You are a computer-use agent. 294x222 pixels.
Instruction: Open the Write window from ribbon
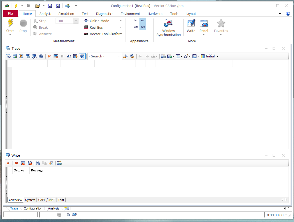191,26
